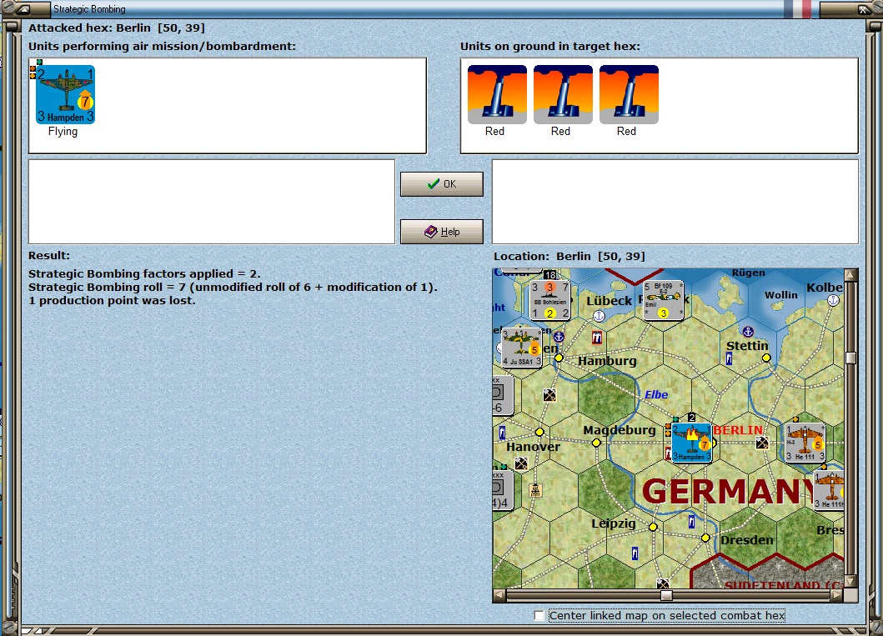Image resolution: width=883 pixels, height=636 pixels.
Task: Click the map horizontal scrollbar thumb
Action: pos(666,595)
